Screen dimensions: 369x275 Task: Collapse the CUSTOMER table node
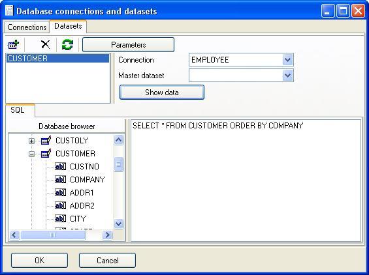point(31,154)
